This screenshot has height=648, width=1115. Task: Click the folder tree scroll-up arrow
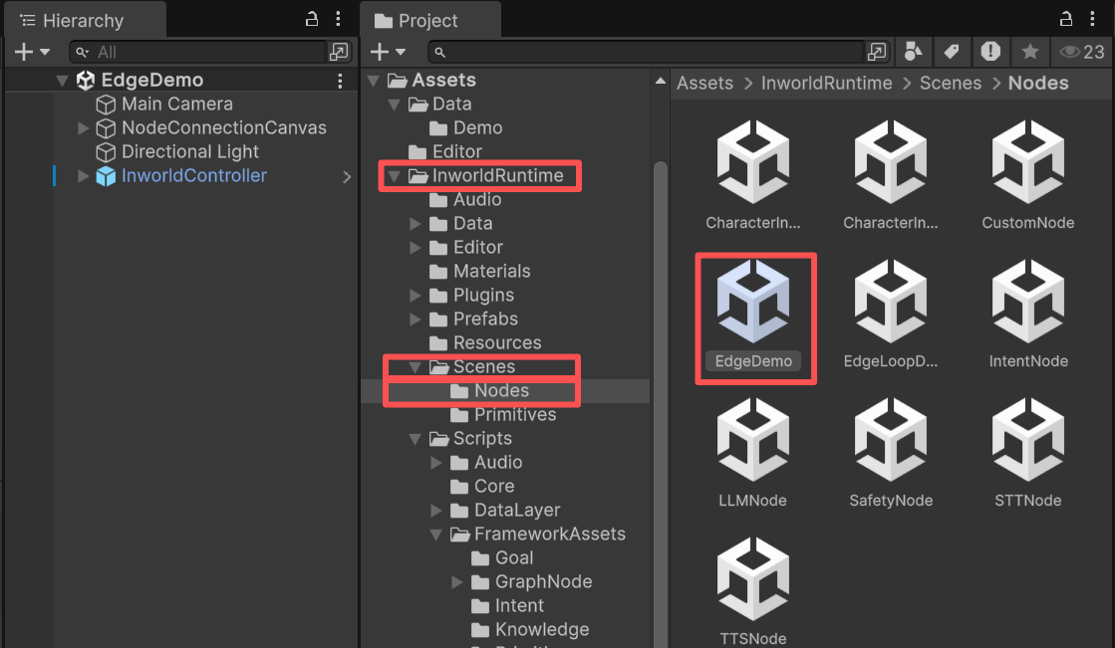(x=661, y=81)
